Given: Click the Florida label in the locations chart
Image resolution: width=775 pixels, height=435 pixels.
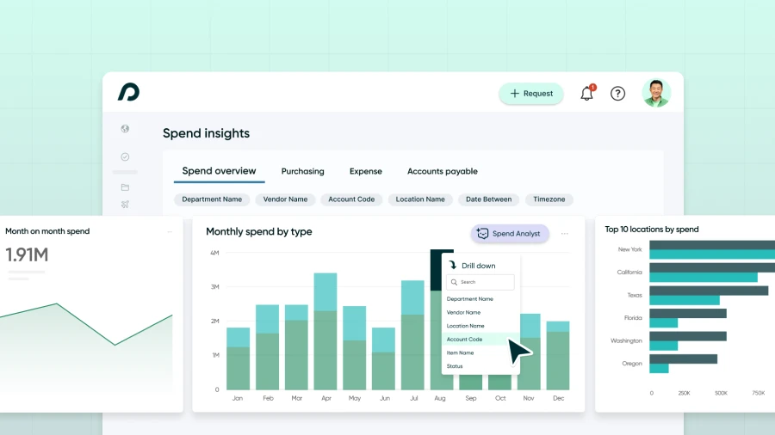Looking at the screenshot, I should tap(633, 318).
